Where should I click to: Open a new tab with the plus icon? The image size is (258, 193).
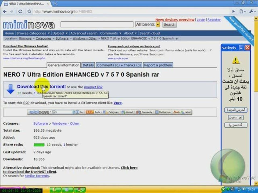(55, 3)
